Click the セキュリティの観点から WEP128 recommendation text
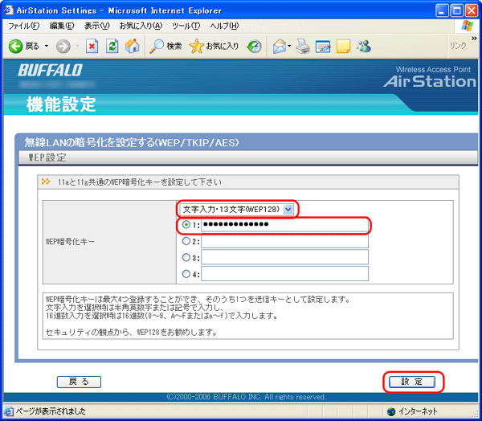This screenshot has height=421, width=482. click(x=132, y=332)
